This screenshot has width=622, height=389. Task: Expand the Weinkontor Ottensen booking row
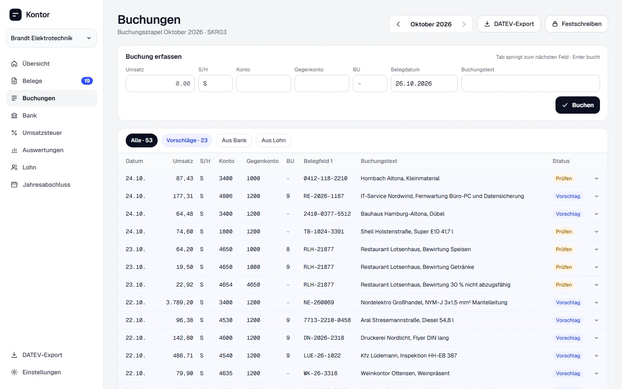pyautogui.click(x=597, y=373)
